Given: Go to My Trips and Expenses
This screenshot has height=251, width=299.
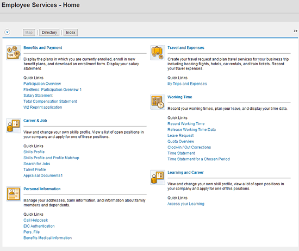Looking at the screenshot, I should (x=187, y=84).
